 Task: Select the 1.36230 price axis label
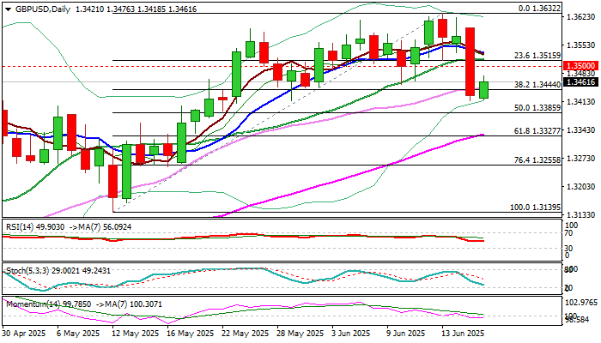click(580, 18)
